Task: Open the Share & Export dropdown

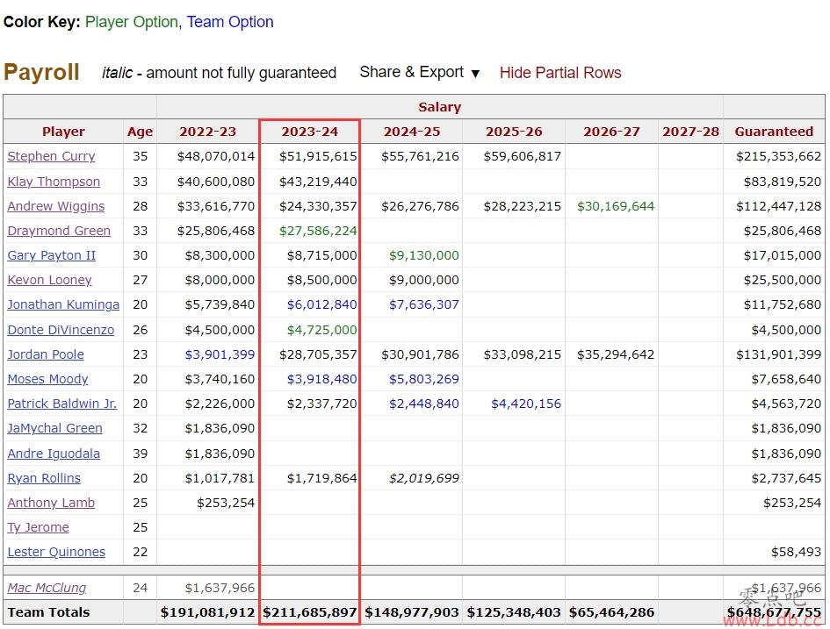Action: pyautogui.click(x=419, y=73)
